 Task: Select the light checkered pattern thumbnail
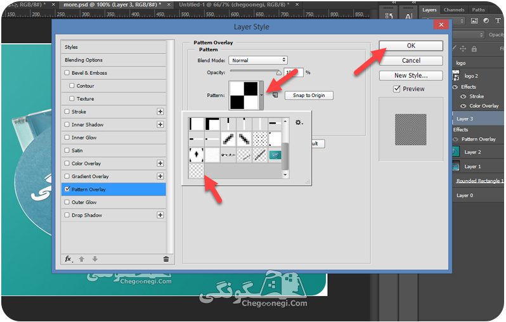pos(196,171)
